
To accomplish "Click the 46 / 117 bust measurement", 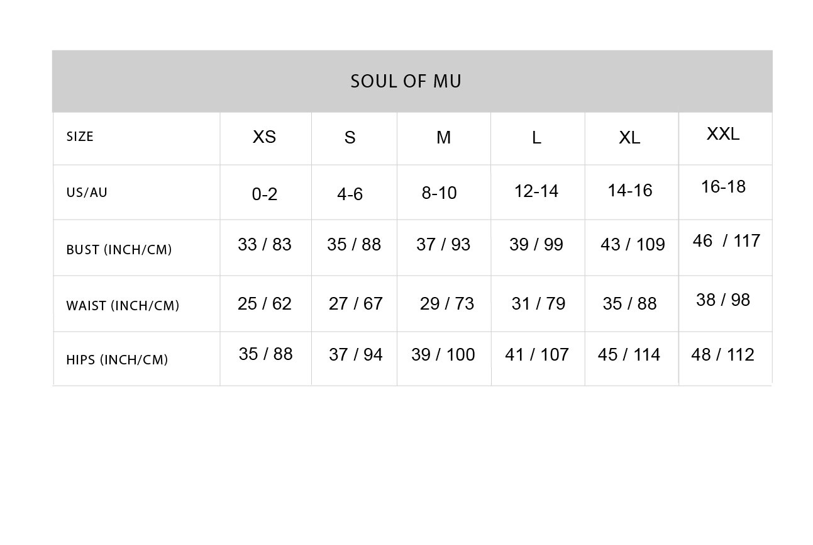I will [726, 240].
